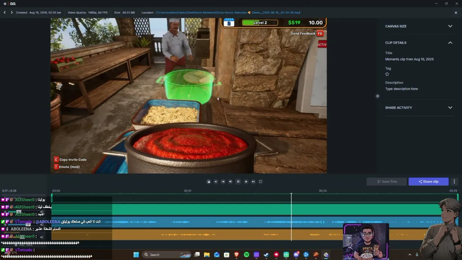The width and height of the screenshot is (462, 260).
Task: Click the Copy Invite Code prompt in the video
Action: tap(70, 160)
